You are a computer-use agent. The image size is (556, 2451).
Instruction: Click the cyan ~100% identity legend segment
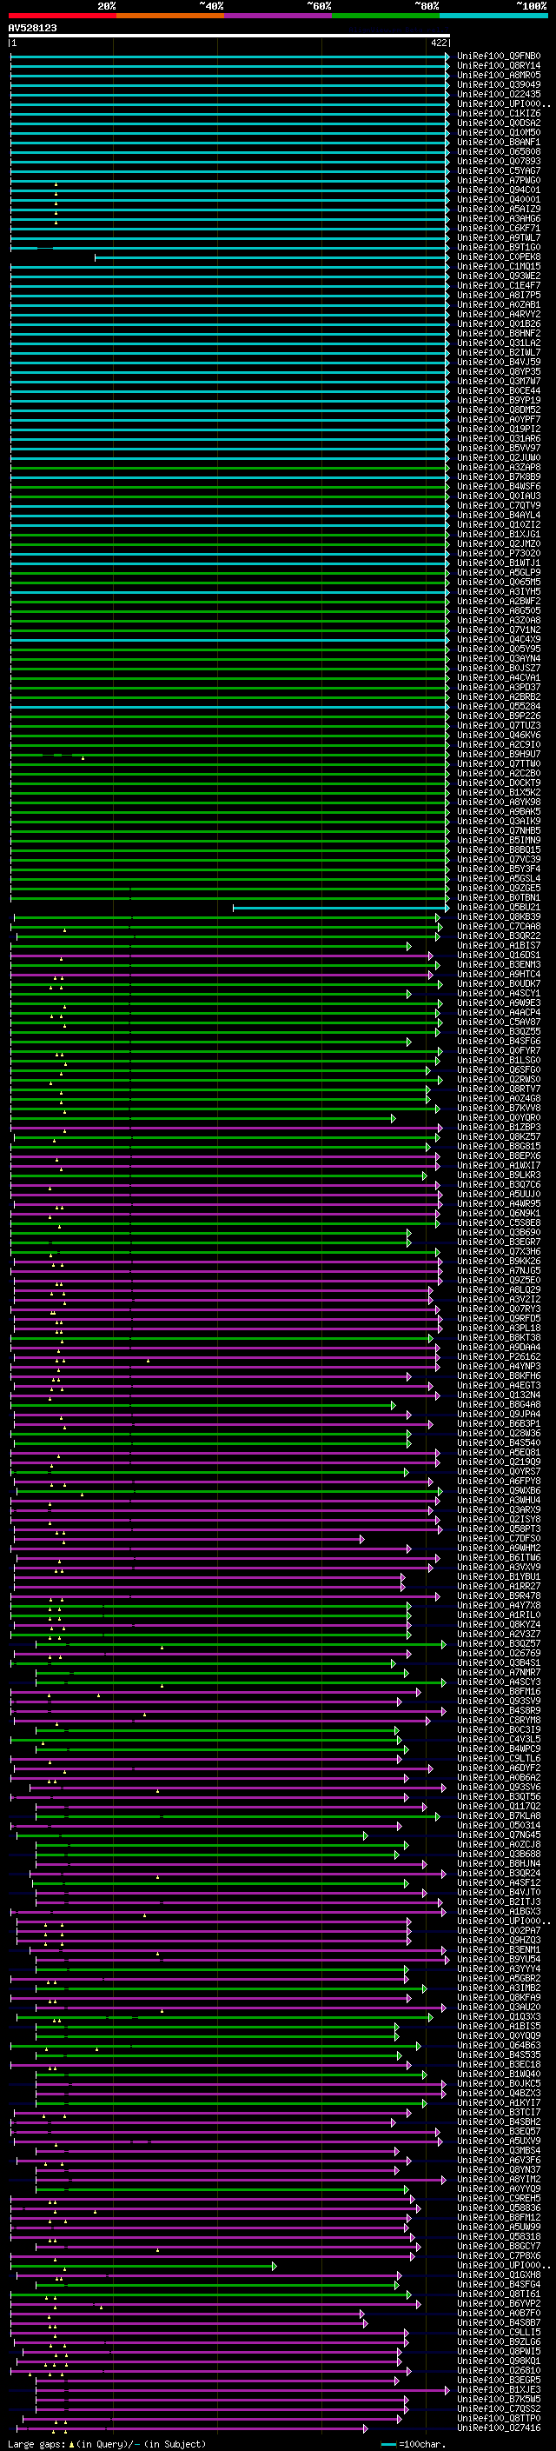pyautogui.click(x=493, y=16)
